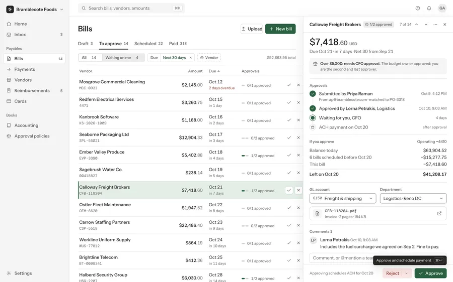Click the Upload button

(x=252, y=29)
